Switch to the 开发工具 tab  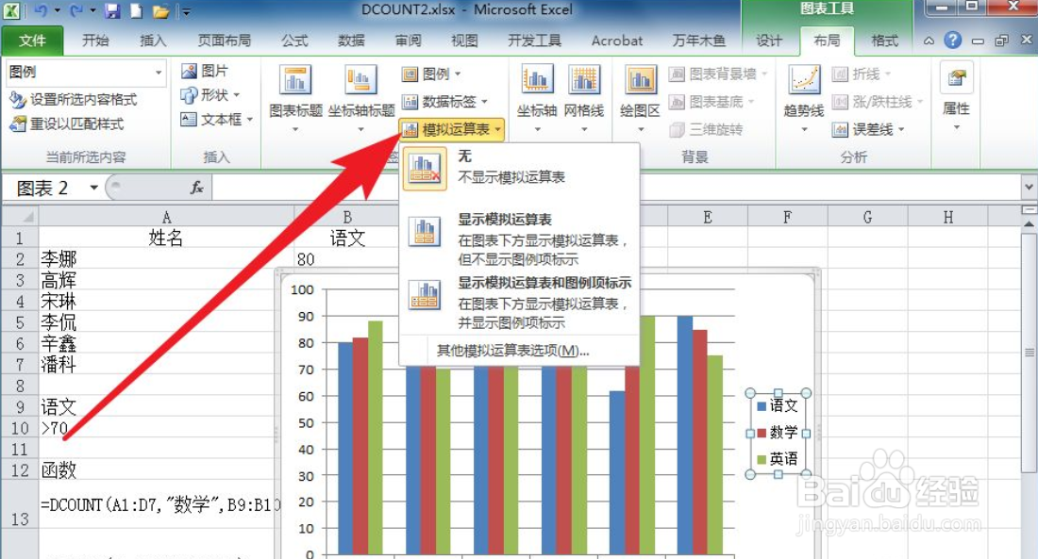point(534,41)
